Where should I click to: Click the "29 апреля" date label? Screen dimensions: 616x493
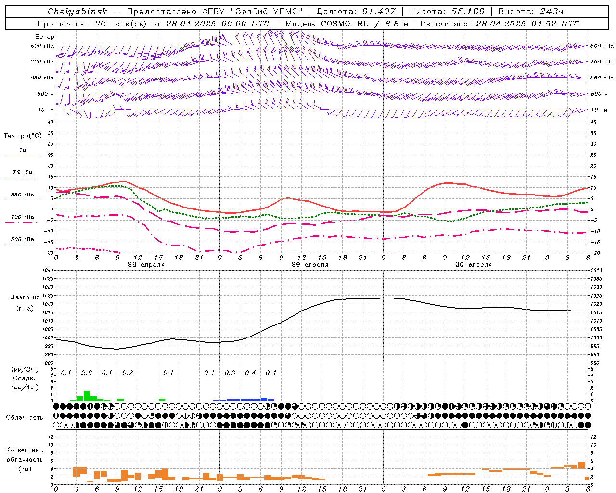[x=309, y=265]
